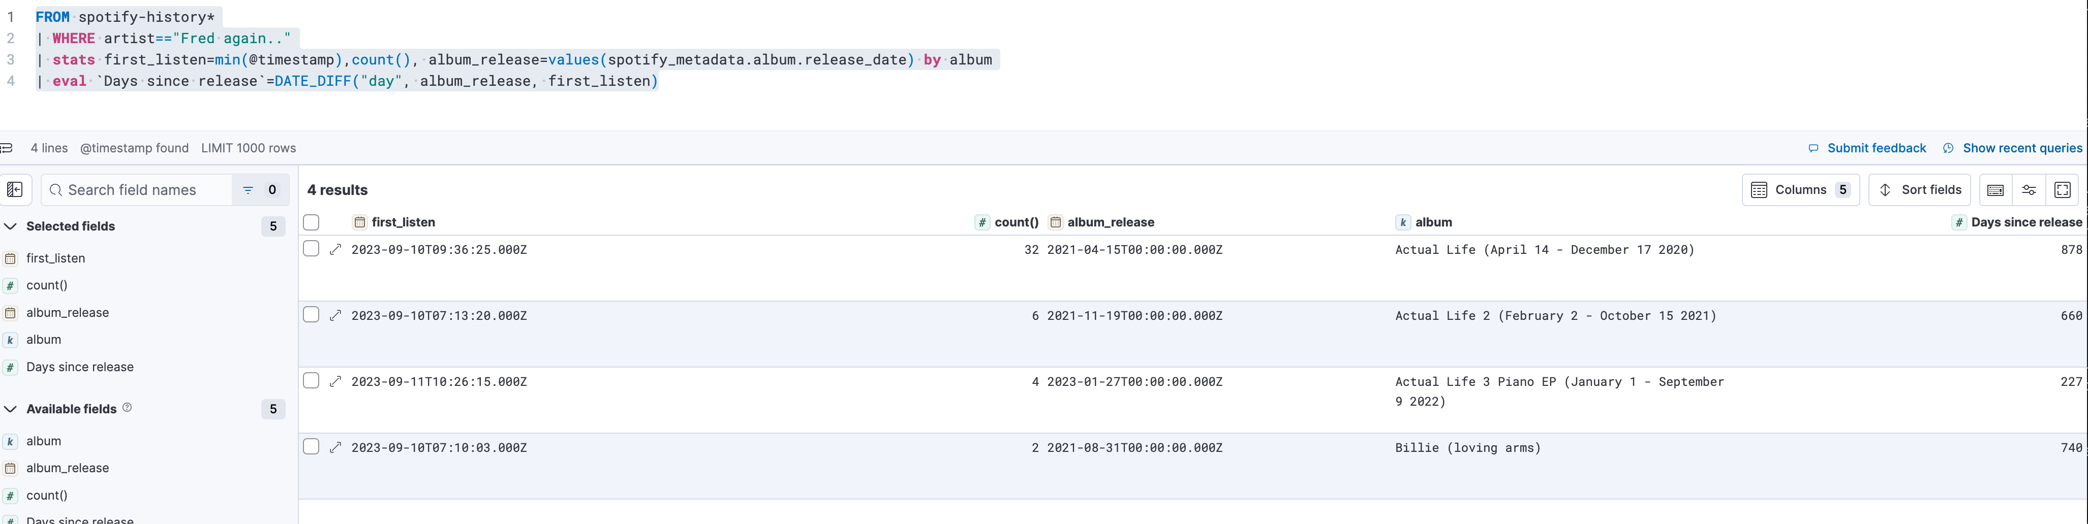The width and height of the screenshot is (2088, 524).
Task: Click the number icon beside count() in Available fields
Action: (11, 496)
